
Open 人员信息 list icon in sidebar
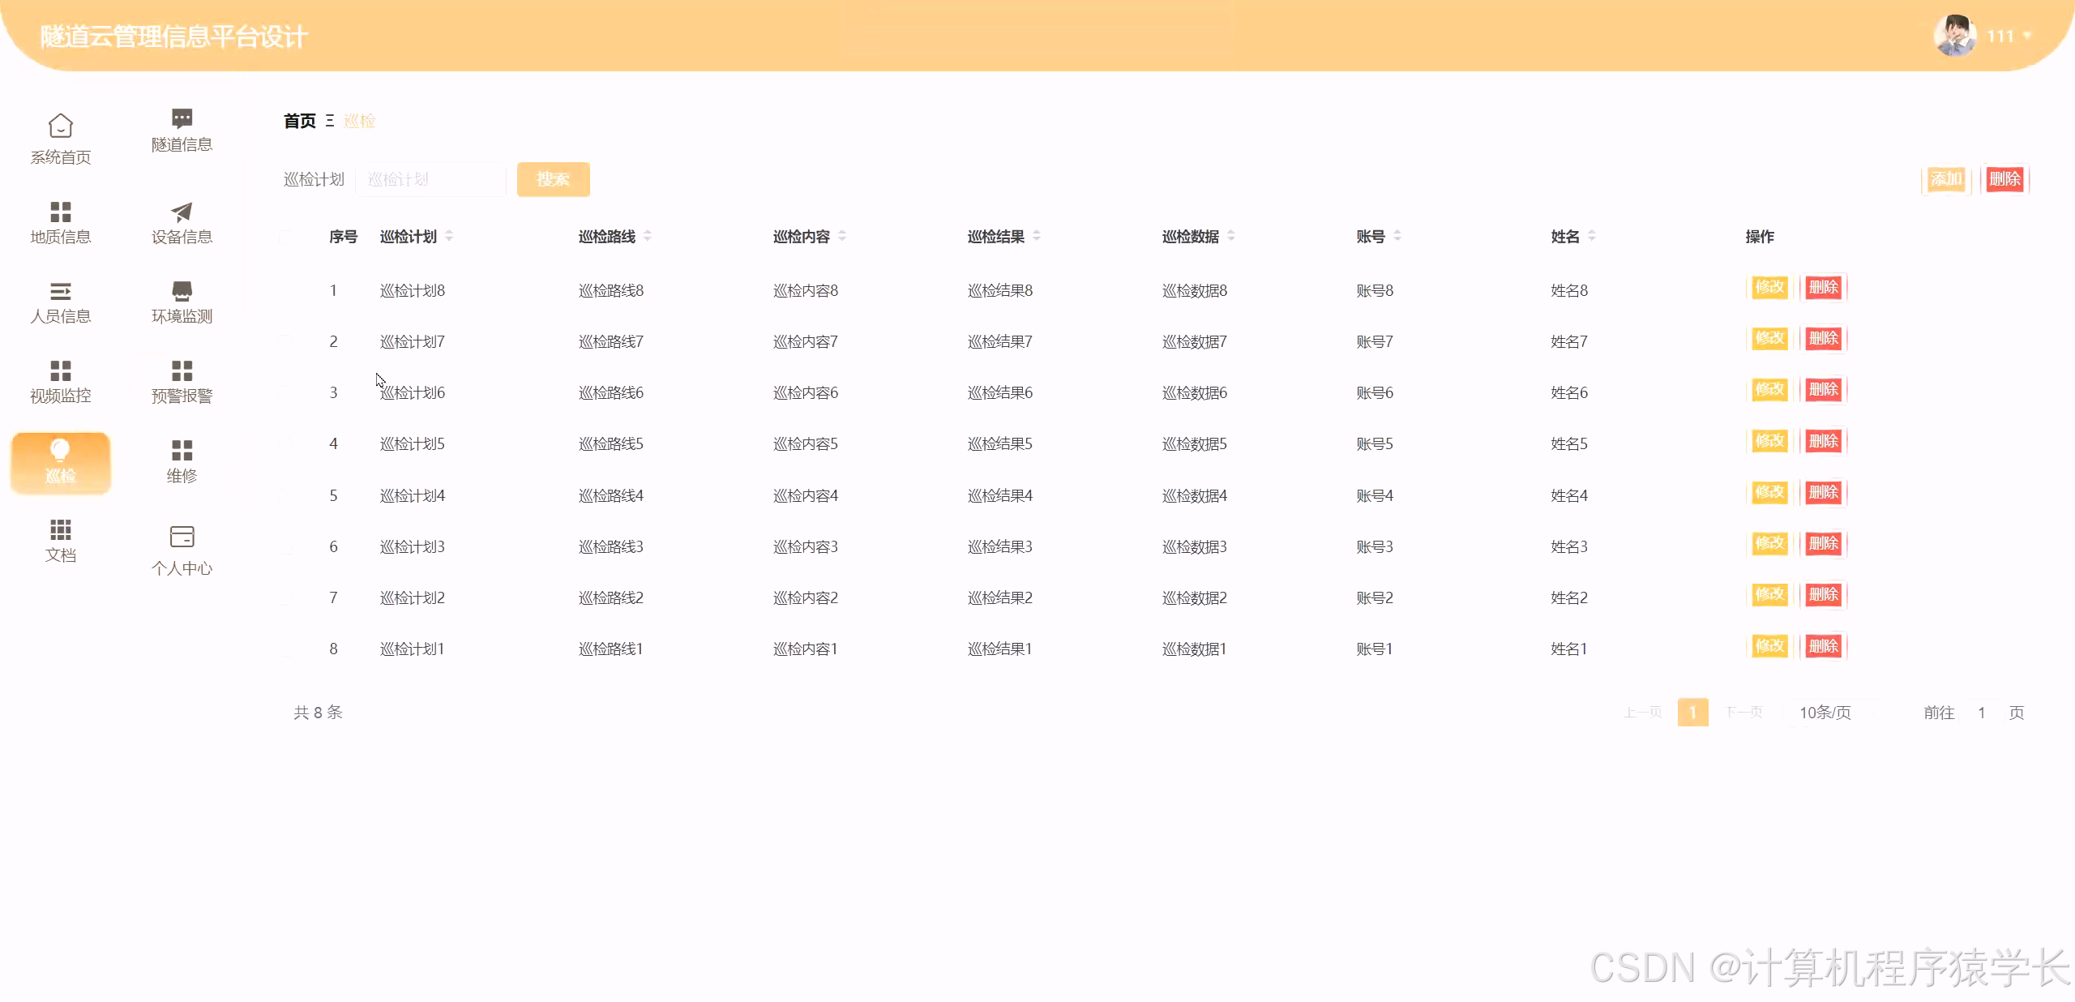(61, 291)
